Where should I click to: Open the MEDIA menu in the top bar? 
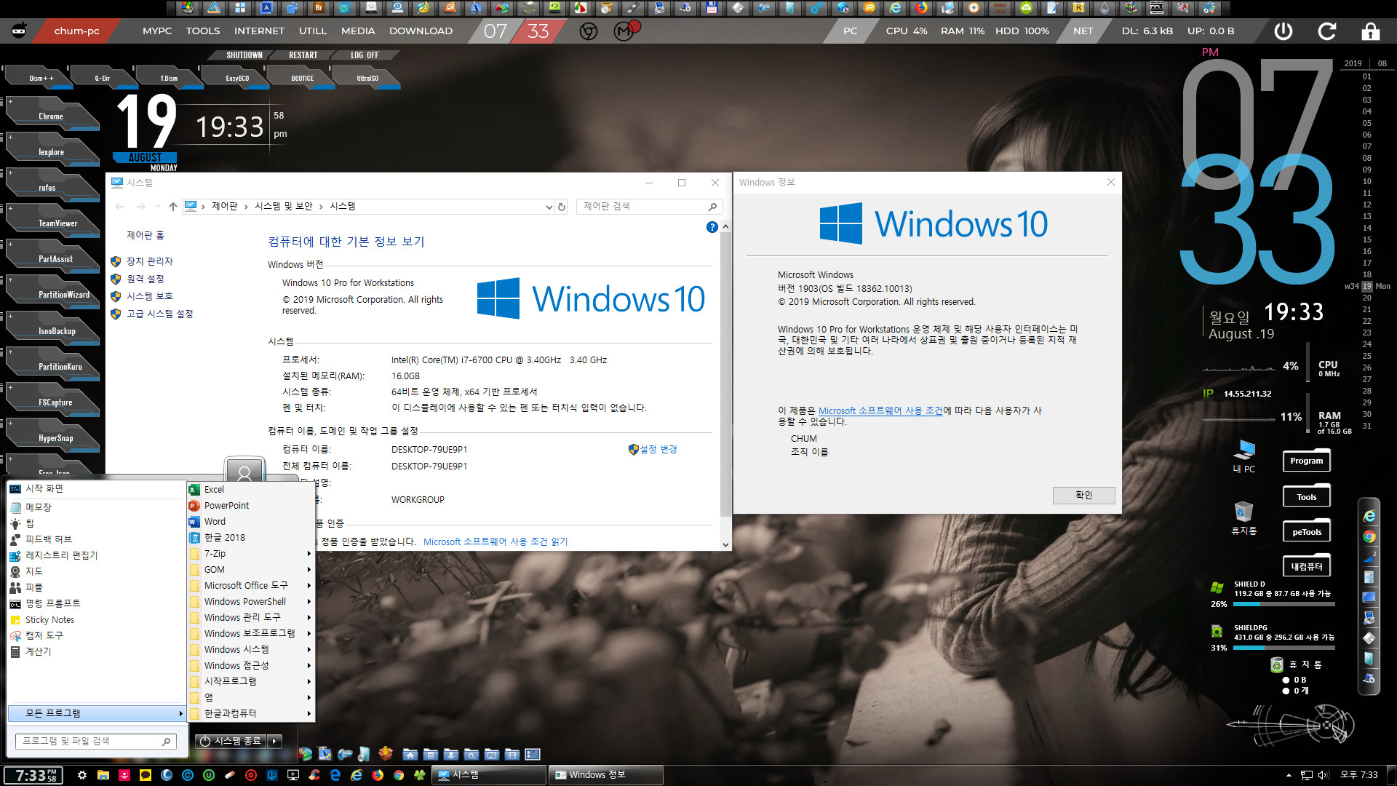[x=358, y=31]
